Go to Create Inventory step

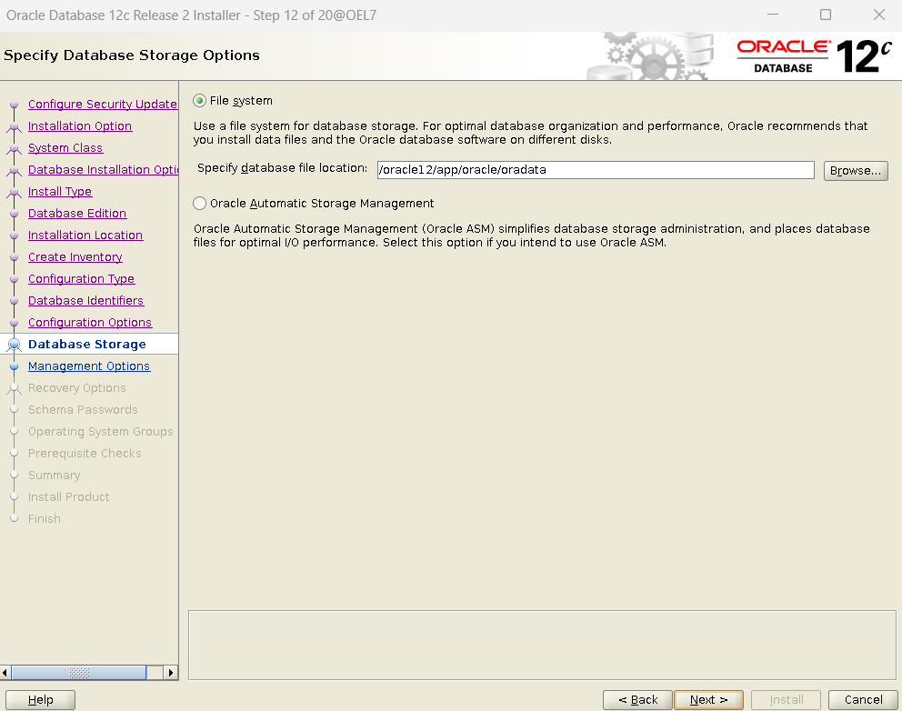75,257
